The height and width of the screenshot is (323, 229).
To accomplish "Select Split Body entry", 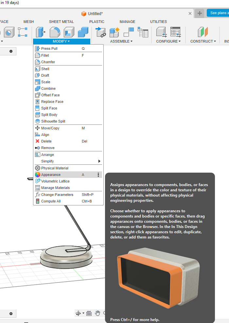I will tap(68, 115).
